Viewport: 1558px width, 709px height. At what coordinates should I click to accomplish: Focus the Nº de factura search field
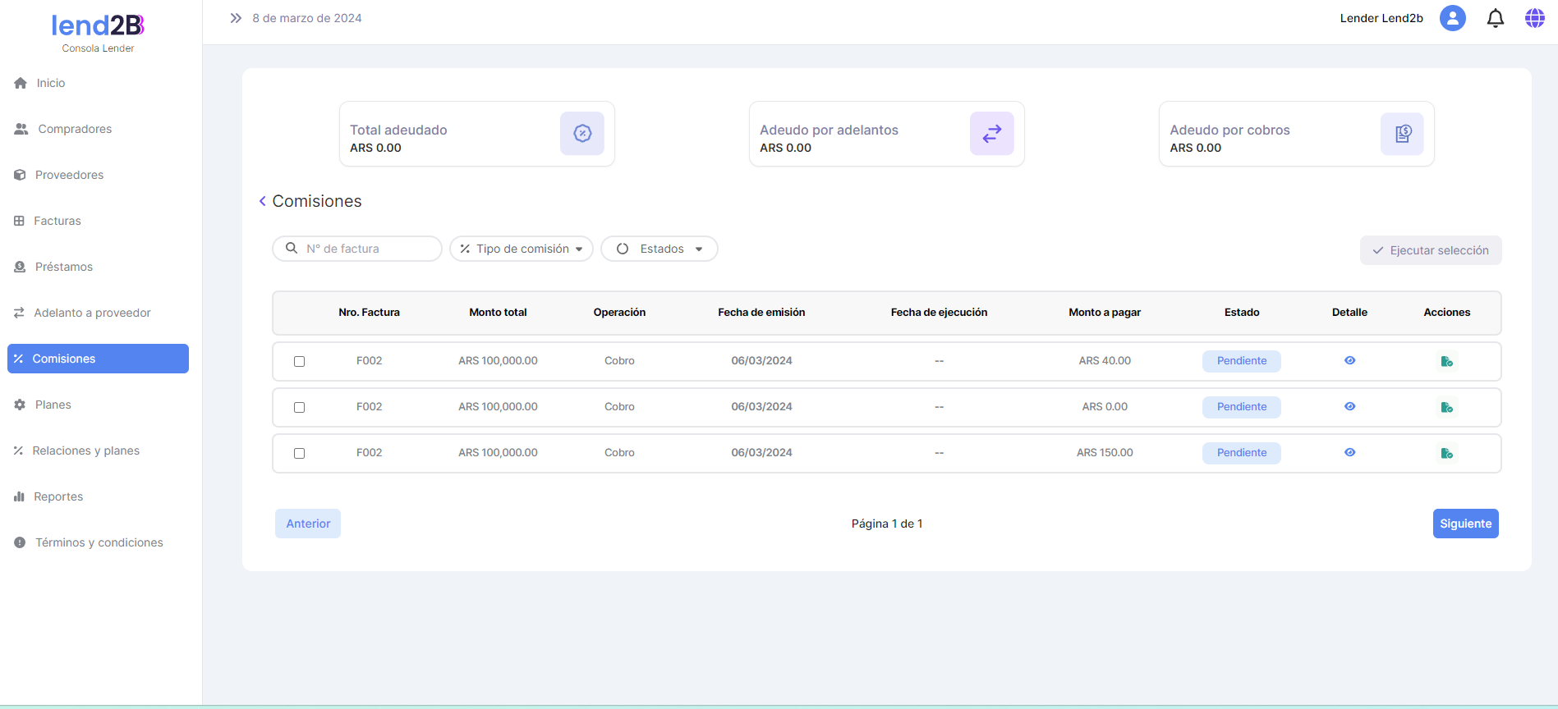(365, 249)
